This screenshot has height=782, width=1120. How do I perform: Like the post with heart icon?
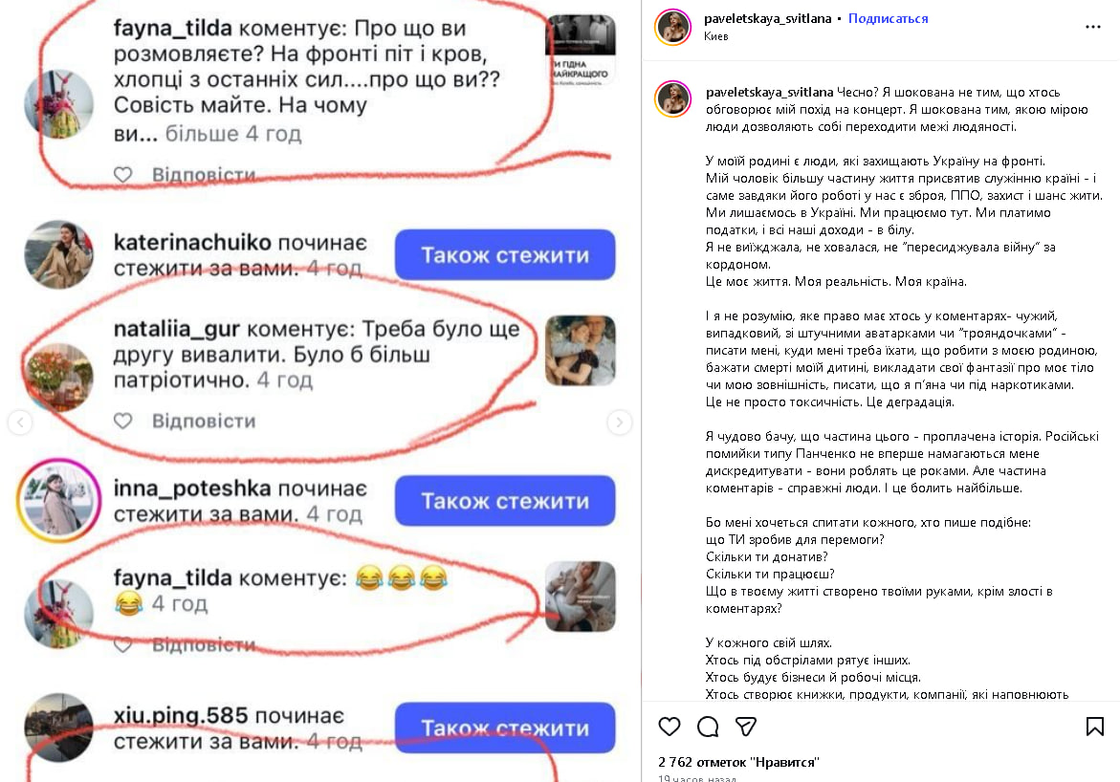tap(670, 727)
